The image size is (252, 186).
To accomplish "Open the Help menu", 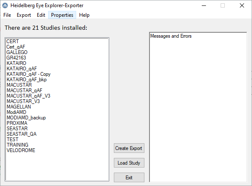I will click(84, 15).
